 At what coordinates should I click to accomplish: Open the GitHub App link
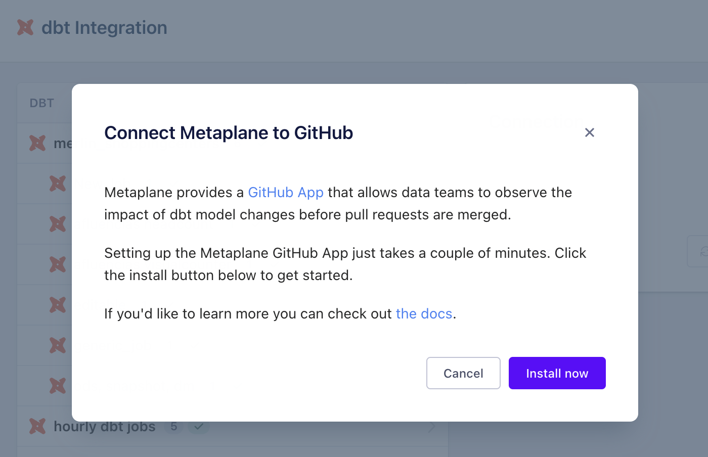tap(286, 193)
